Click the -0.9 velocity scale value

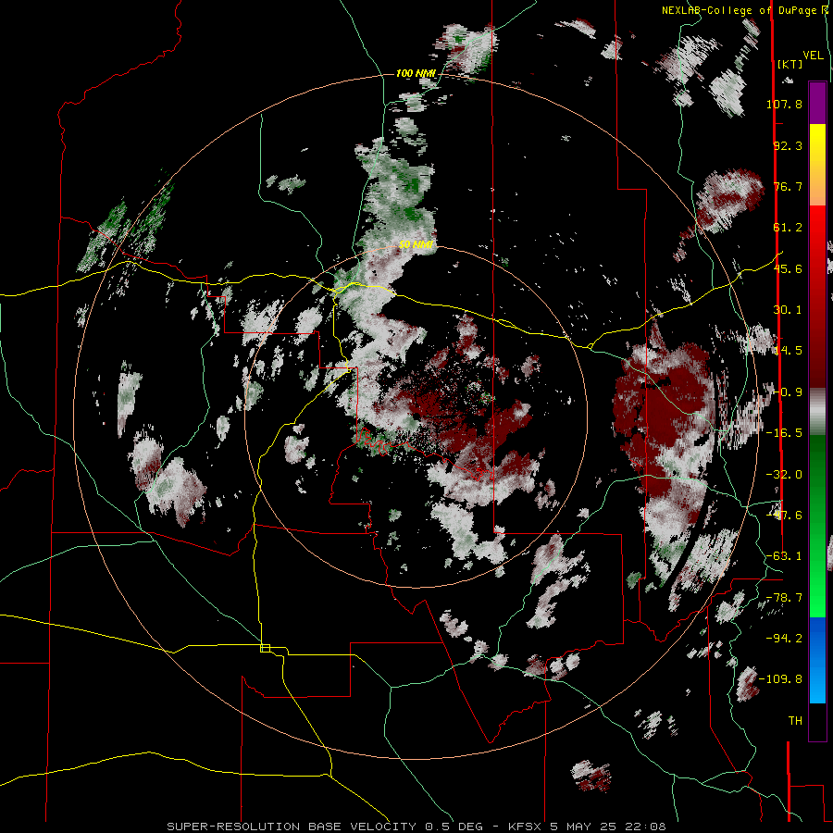point(788,392)
